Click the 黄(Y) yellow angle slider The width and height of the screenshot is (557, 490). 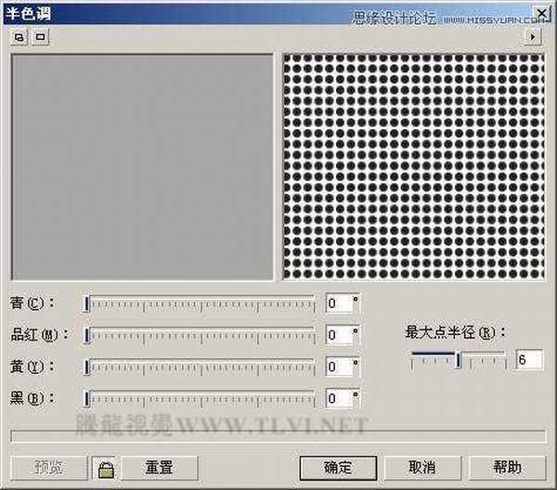pyautogui.click(x=200, y=367)
